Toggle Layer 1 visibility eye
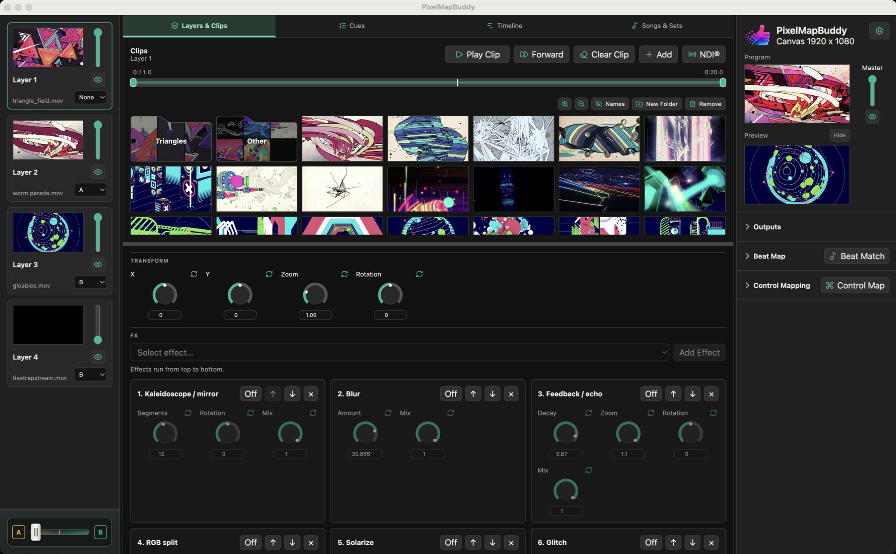The width and height of the screenshot is (896, 554). pos(98,80)
